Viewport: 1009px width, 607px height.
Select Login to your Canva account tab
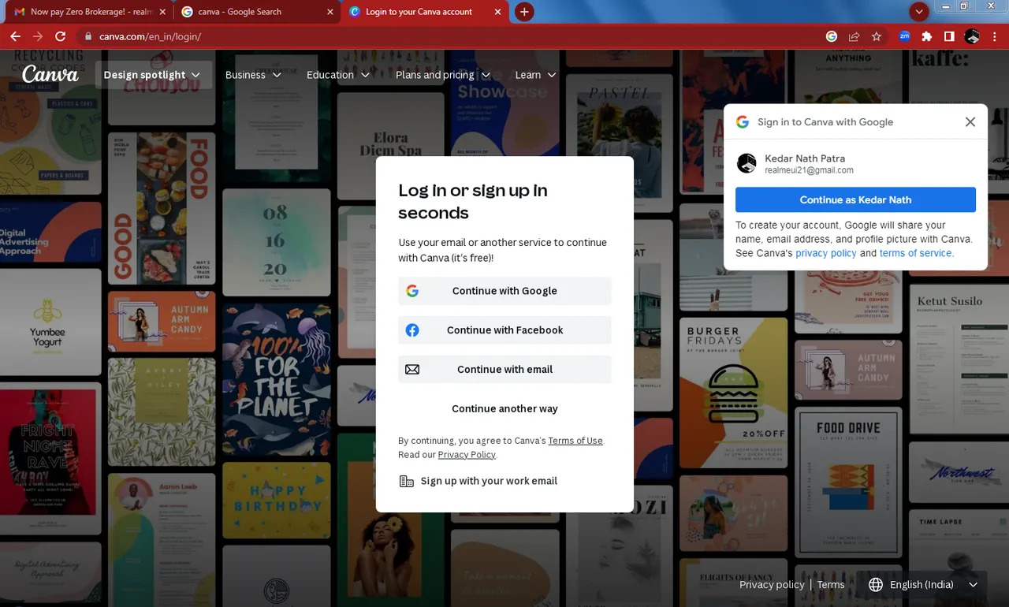(x=423, y=12)
